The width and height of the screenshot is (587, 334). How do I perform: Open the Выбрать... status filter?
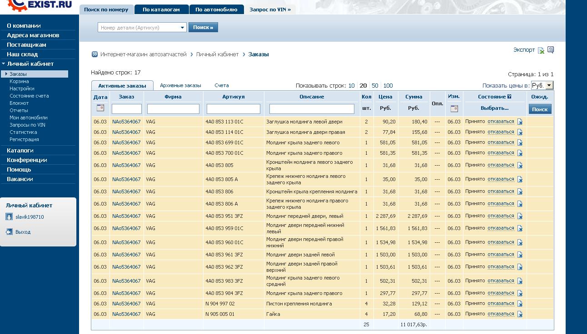[x=494, y=108]
